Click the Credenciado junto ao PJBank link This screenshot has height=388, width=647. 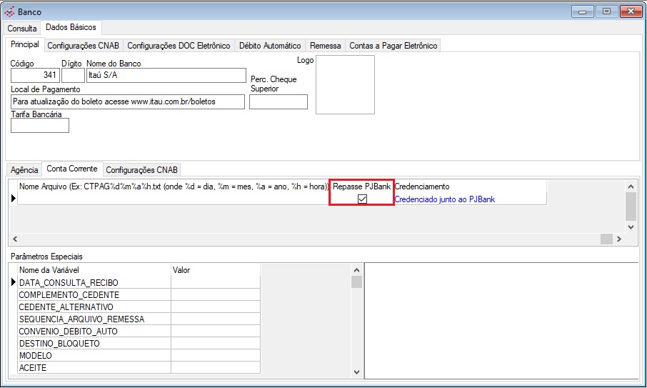pyautogui.click(x=444, y=199)
